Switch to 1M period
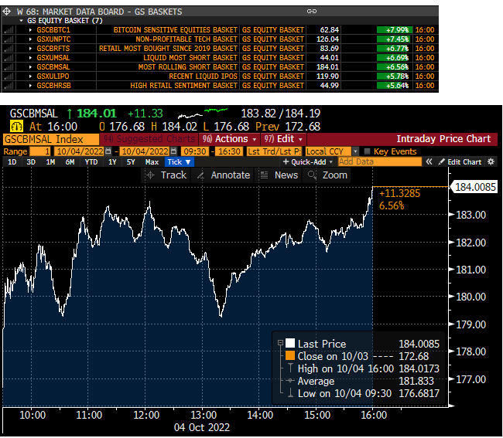 [x=50, y=162]
